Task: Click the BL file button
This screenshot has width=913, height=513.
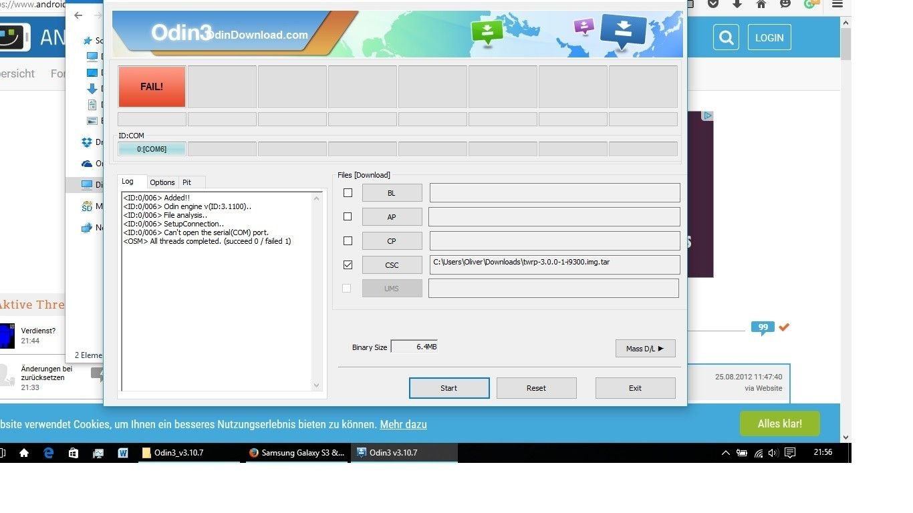Action: click(x=392, y=193)
